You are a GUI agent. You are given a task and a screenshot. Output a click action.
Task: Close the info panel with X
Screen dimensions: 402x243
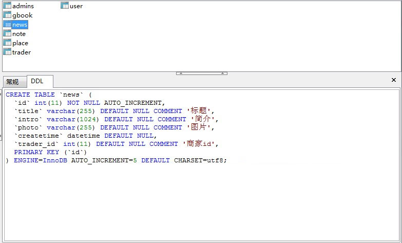point(394,80)
